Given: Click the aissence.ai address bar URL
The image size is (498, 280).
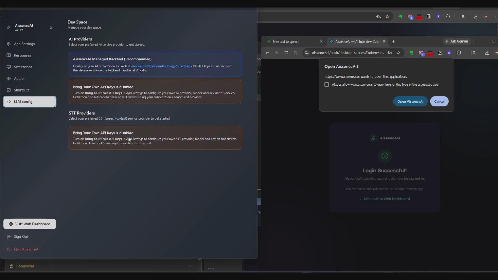Looking at the screenshot, I should pos(348,53).
